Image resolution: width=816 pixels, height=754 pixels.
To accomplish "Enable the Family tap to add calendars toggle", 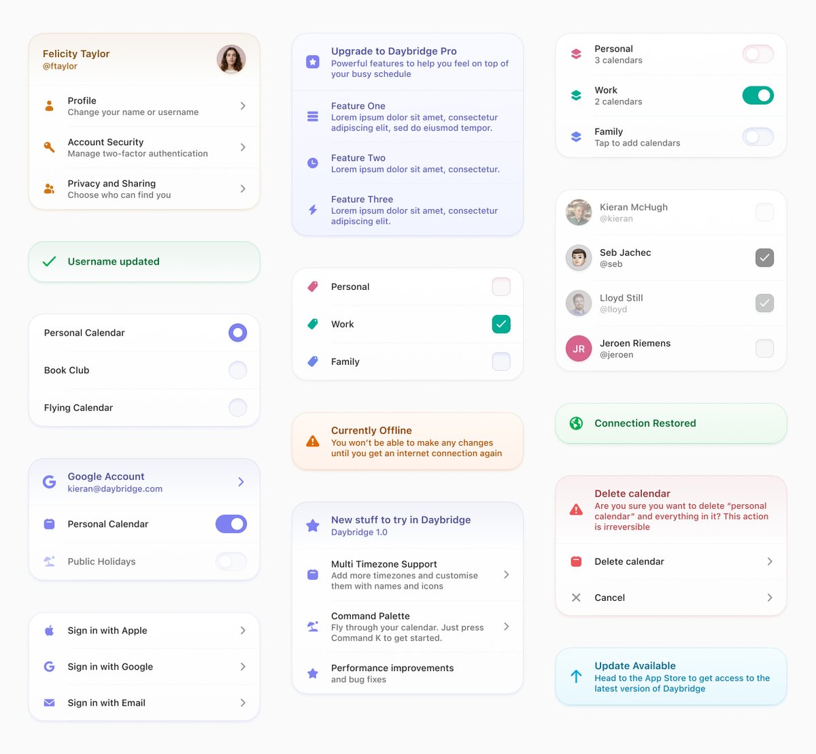I will click(x=758, y=137).
